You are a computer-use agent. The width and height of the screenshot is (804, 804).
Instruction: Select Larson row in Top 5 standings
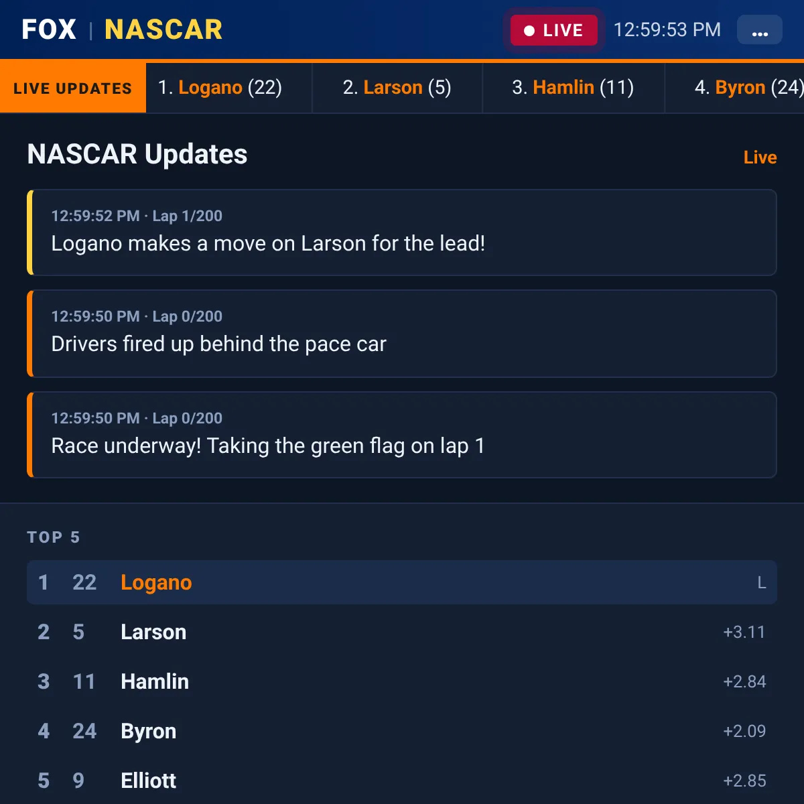402,632
